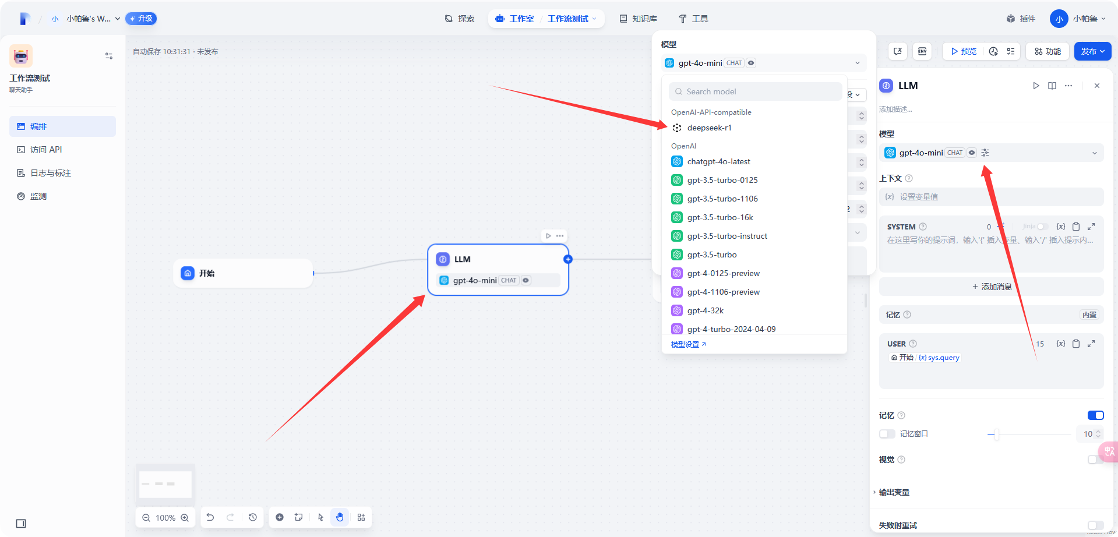Viewport: 1118px width, 537px height.
Task: Open the 发布 publish dropdown
Action: tap(1092, 51)
